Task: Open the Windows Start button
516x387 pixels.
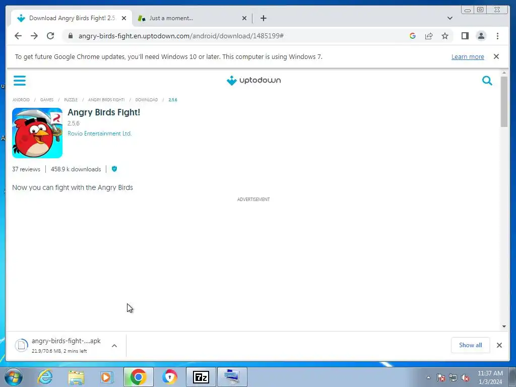Action: [x=14, y=377]
